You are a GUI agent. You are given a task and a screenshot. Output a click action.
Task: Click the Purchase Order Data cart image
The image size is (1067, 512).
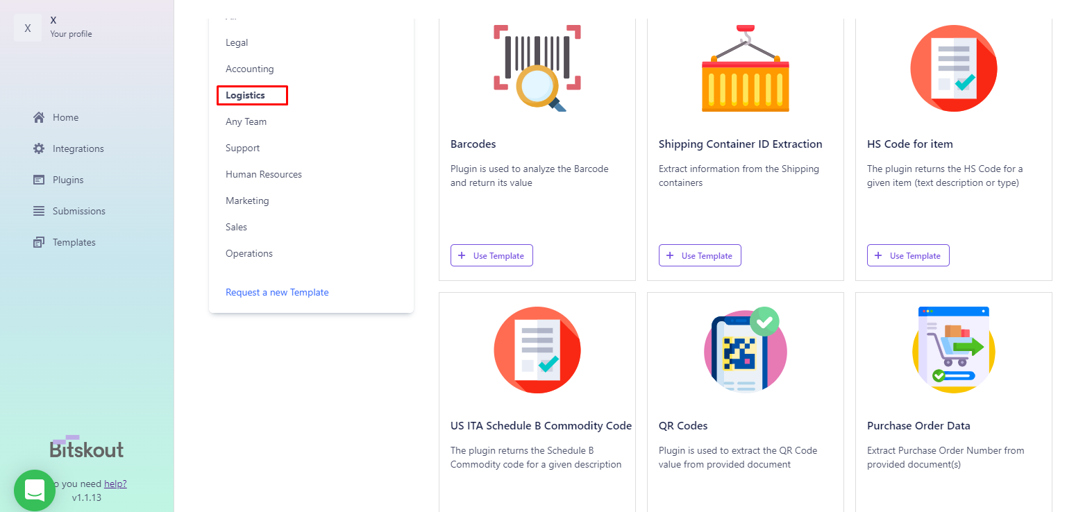pos(954,350)
